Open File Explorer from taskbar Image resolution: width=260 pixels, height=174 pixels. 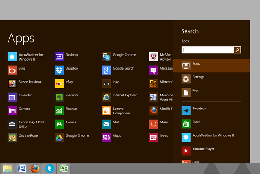coord(7,169)
